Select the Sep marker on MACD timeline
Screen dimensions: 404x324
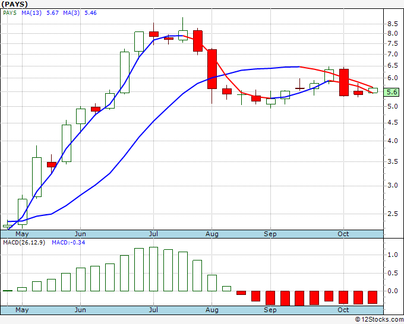270,310
